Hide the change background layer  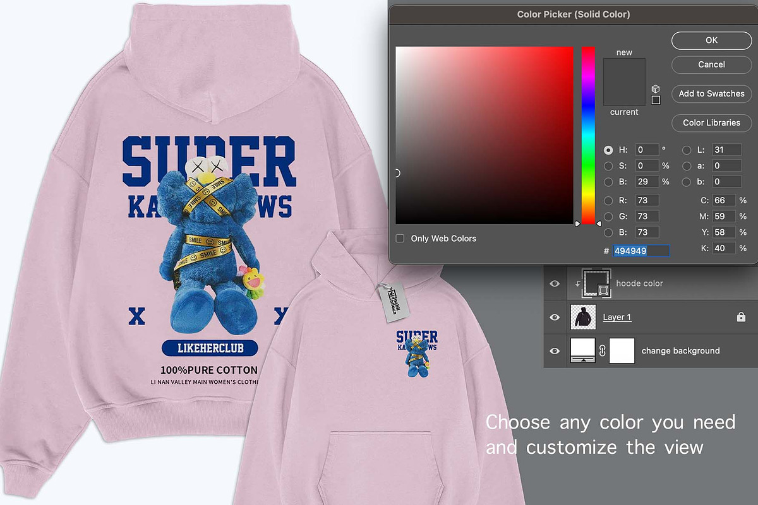pos(555,350)
